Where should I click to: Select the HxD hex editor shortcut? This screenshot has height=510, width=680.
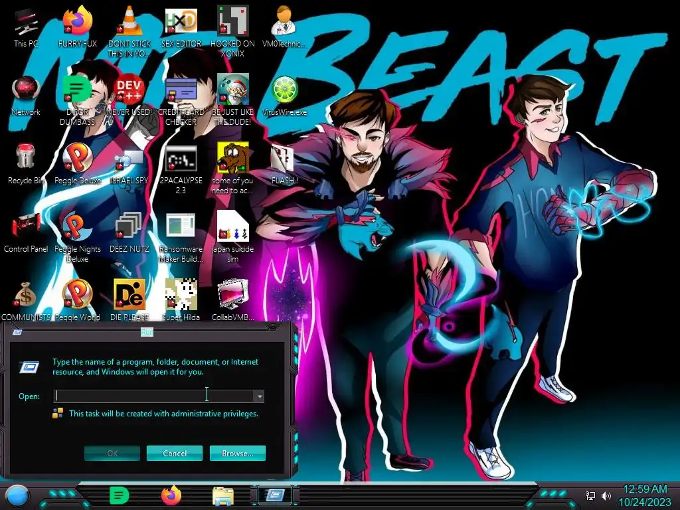click(181, 28)
